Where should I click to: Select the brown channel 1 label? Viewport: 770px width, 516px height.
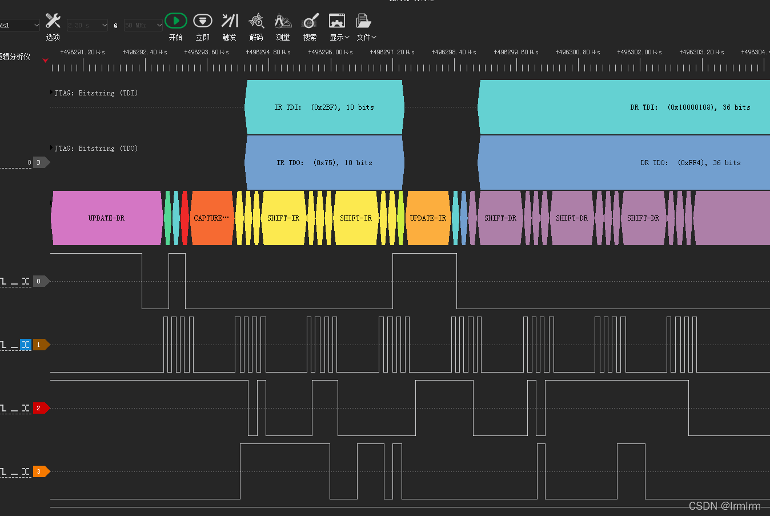41,345
